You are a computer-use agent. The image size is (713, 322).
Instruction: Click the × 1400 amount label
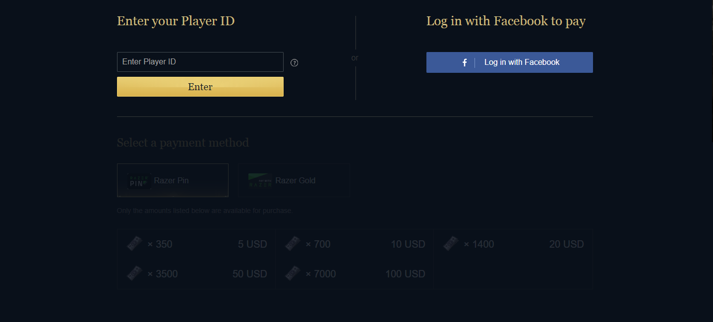click(x=479, y=244)
